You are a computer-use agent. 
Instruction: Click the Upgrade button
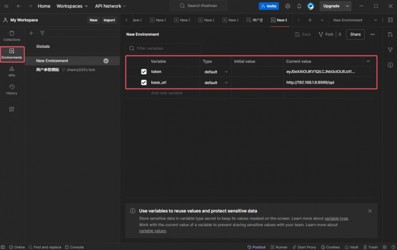click(331, 6)
